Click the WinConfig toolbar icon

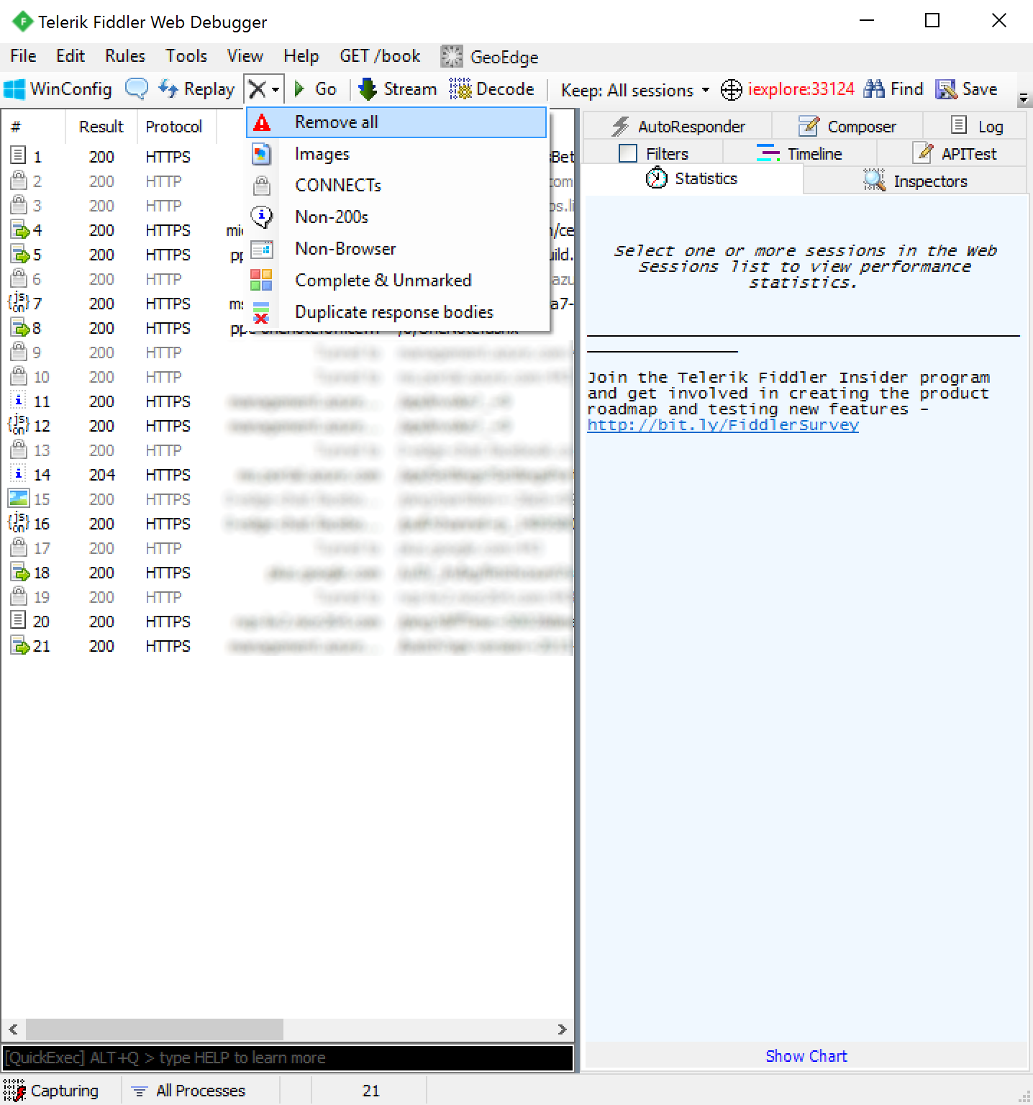coord(14,89)
